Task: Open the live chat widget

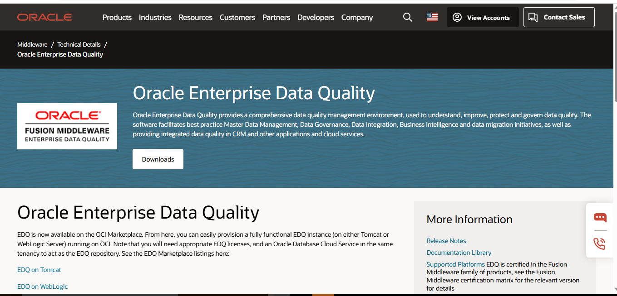Action: (x=600, y=218)
